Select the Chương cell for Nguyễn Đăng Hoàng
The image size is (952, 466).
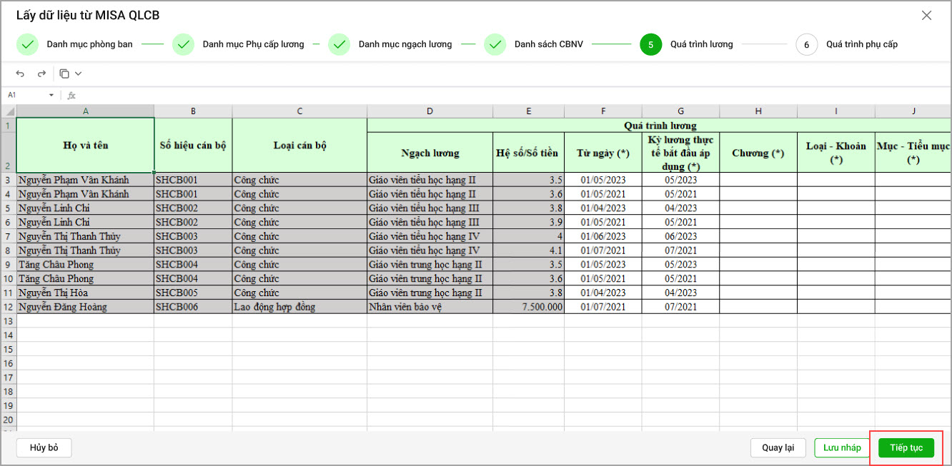point(758,307)
